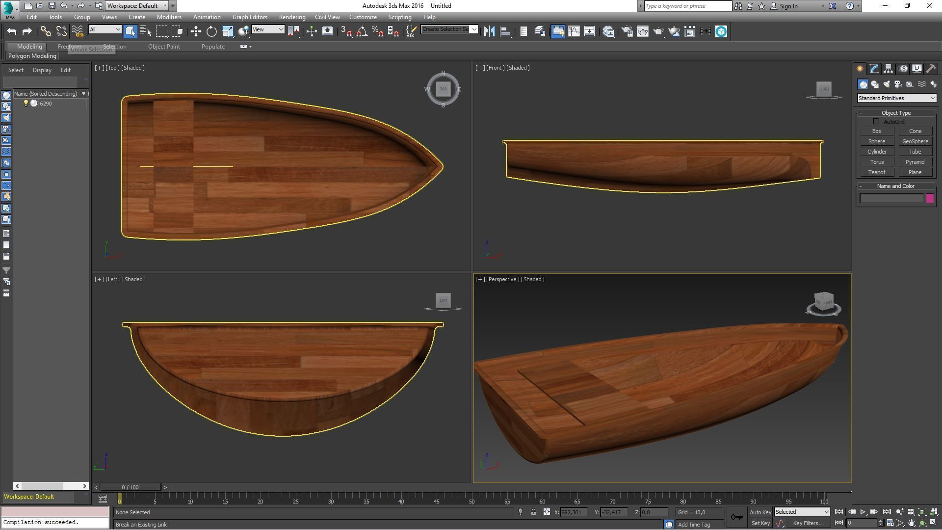Toggle the Spinner Snap button
Screen dimensions: 942x530
point(393,31)
